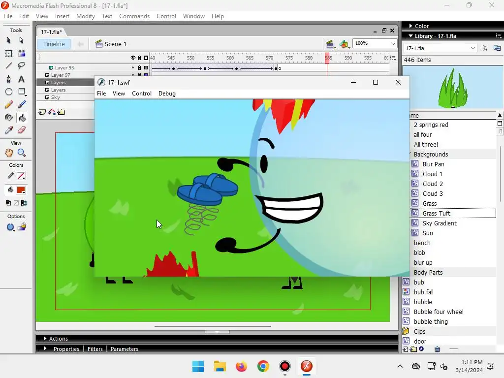Open timeline frame view options menu

click(393, 58)
